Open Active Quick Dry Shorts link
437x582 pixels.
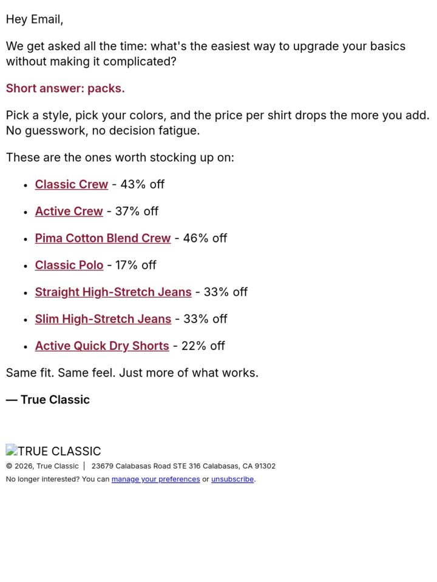102,346
